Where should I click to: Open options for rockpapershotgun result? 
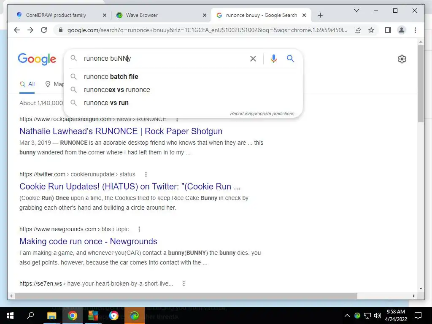177,119
